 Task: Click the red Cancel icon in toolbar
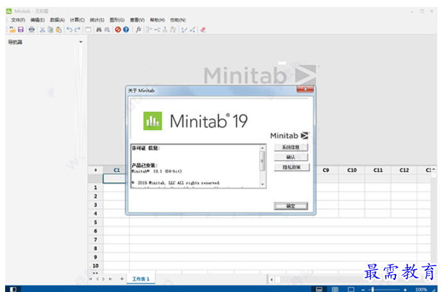pyautogui.click(x=117, y=29)
